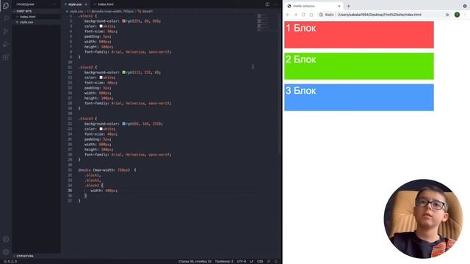Click the notifications bell in the status bar
The height and width of the screenshot is (264, 470).
tap(276, 261)
